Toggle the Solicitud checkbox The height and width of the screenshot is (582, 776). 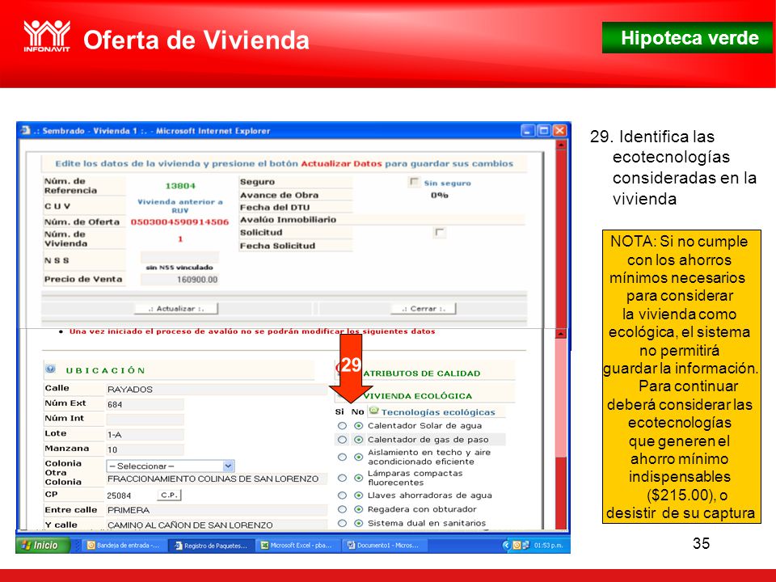pos(439,232)
